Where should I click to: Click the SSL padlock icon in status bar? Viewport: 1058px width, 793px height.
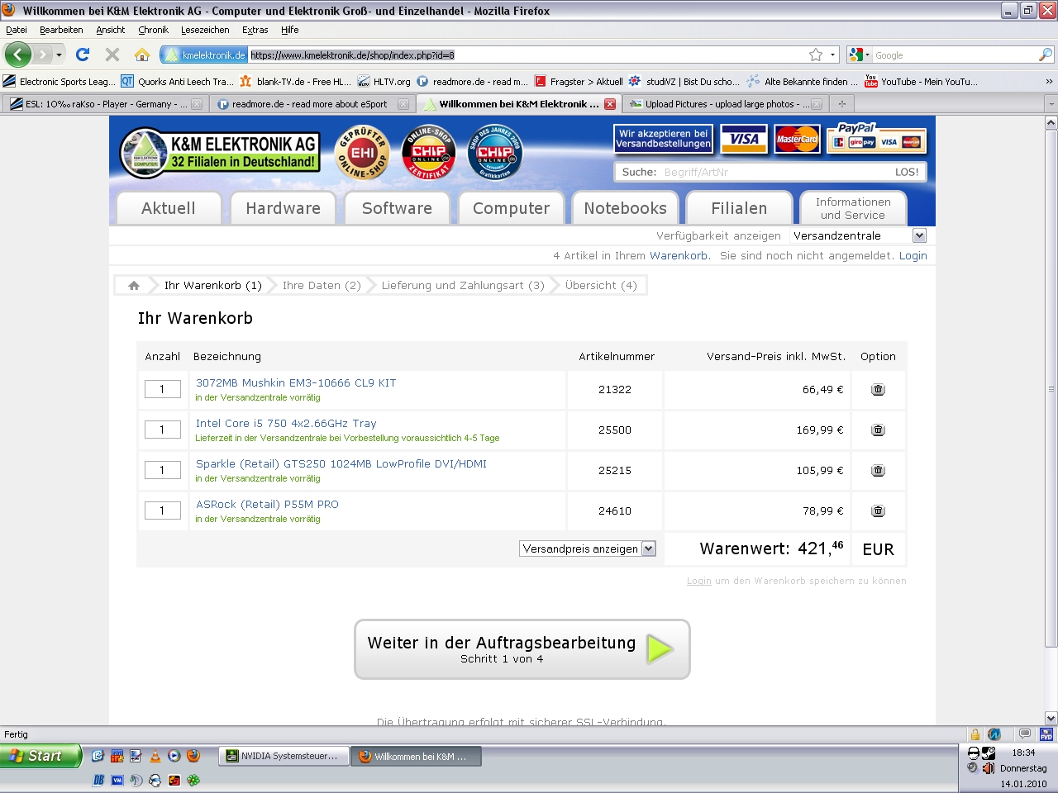[975, 734]
